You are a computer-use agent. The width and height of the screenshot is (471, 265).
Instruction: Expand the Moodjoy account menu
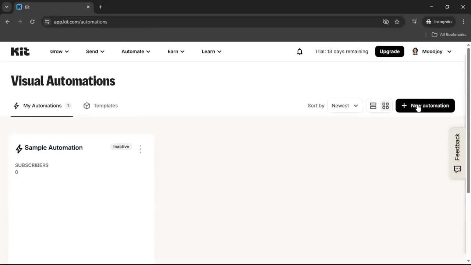pyautogui.click(x=449, y=52)
